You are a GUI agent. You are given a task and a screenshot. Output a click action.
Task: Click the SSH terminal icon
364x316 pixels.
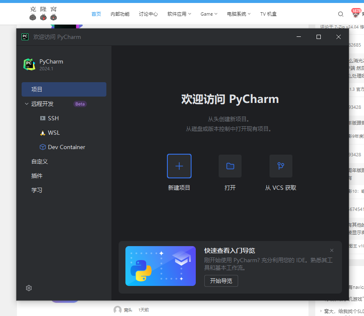coord(43,118)
